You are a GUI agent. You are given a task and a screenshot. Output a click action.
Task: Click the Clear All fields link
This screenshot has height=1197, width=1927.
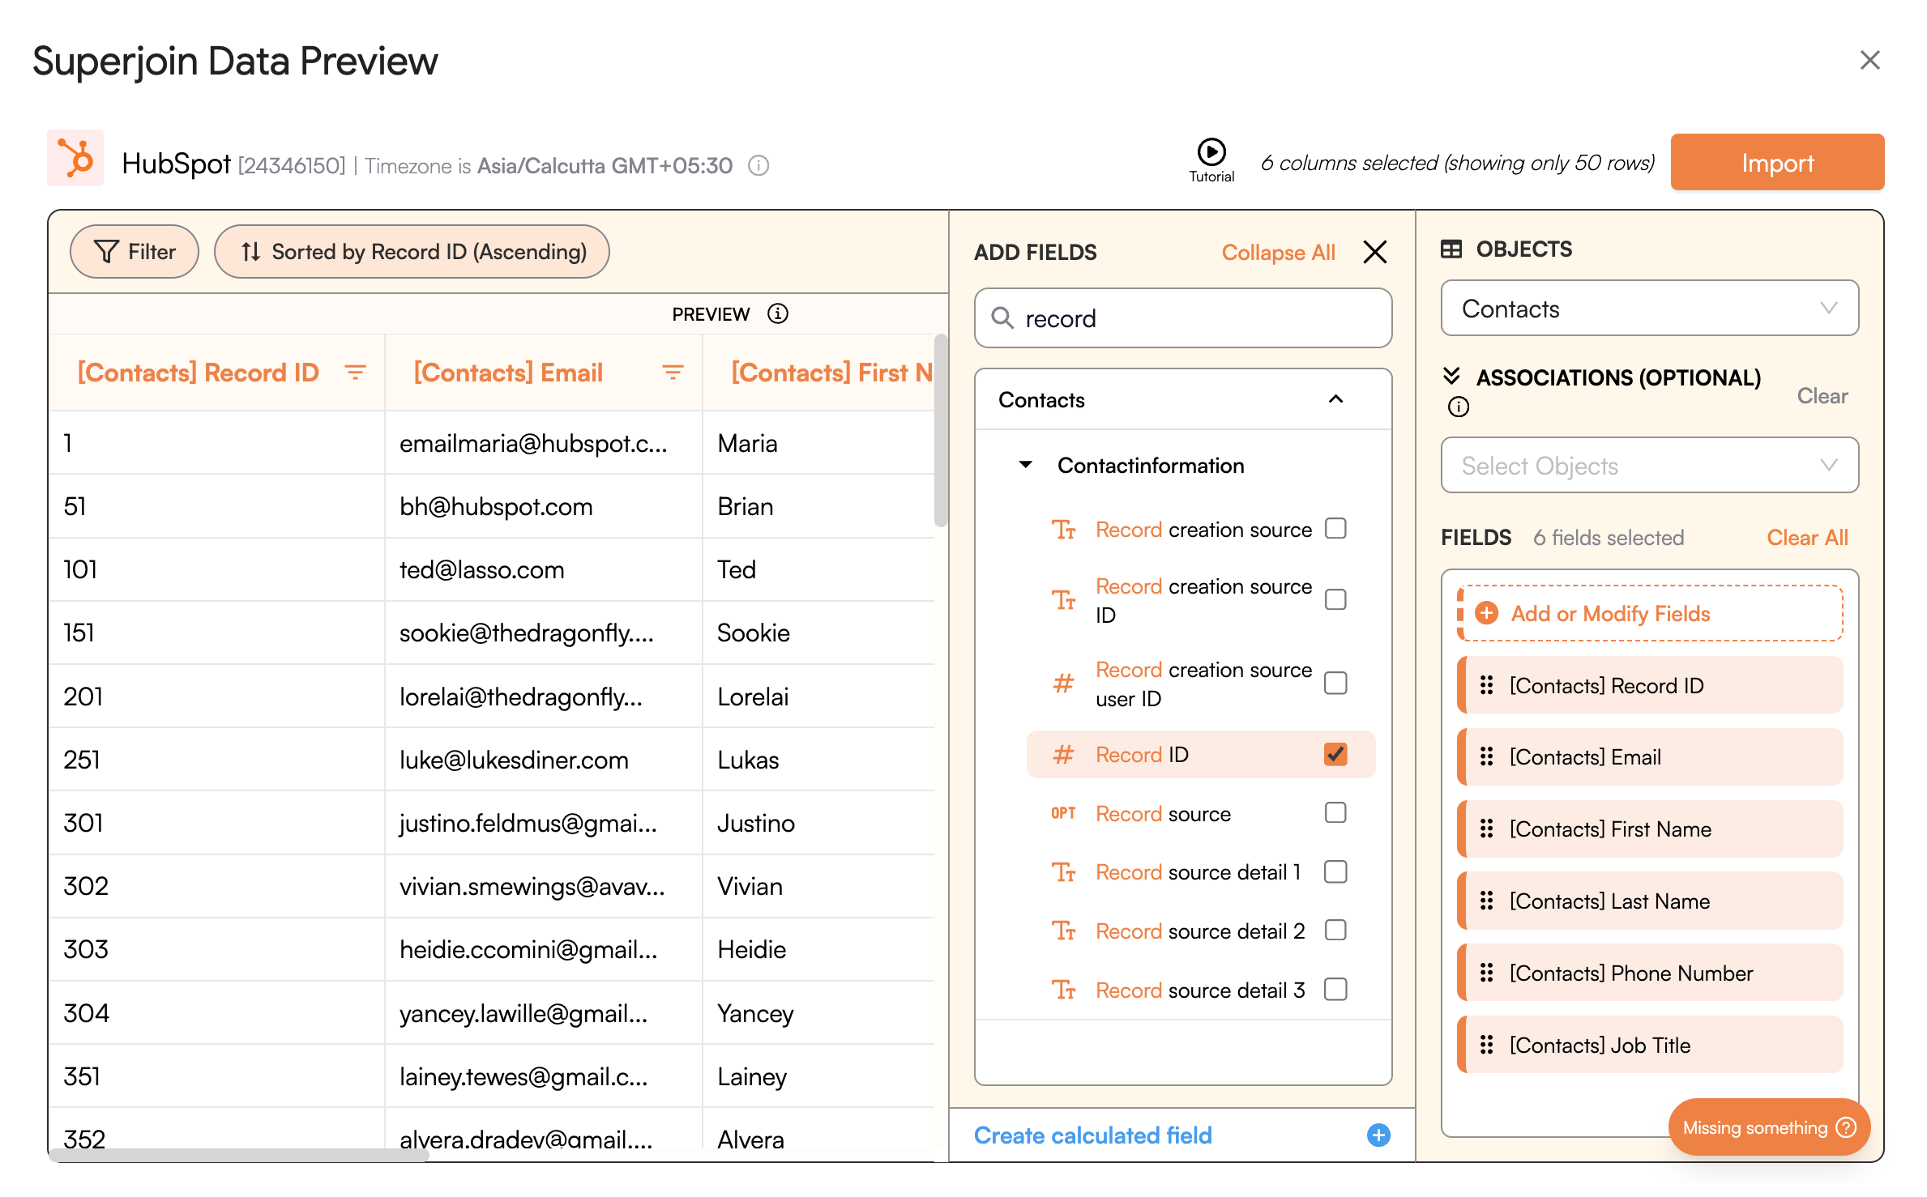click(1806, 538)
